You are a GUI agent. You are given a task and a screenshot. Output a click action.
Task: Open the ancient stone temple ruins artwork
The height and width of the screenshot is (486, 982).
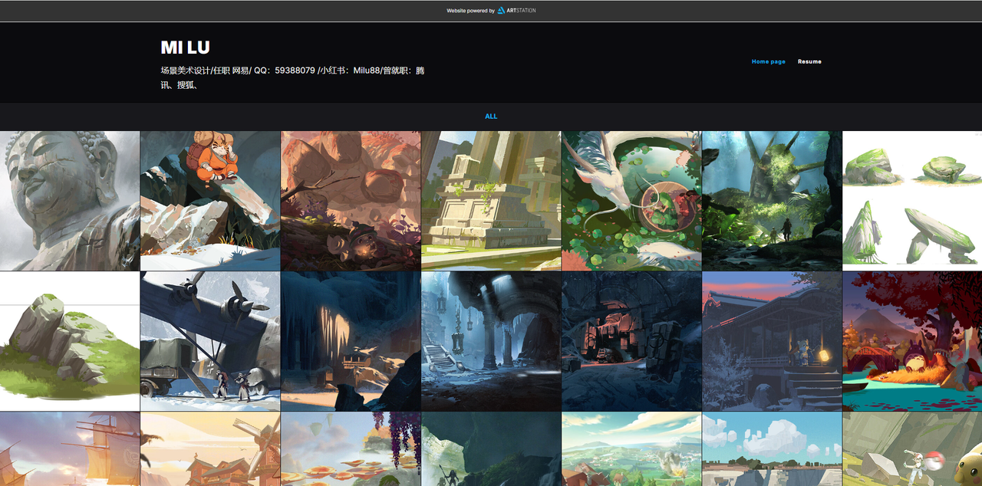[491, 201]
